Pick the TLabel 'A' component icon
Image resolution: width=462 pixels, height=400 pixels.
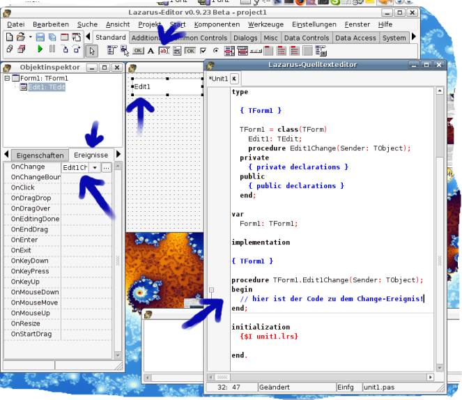point(151,51)
